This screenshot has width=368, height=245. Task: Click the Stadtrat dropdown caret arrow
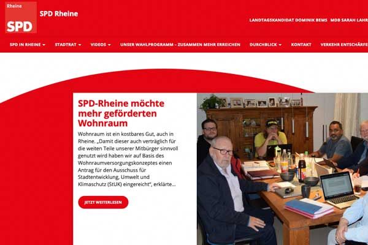pyautogui.click(x=80, y=45)
